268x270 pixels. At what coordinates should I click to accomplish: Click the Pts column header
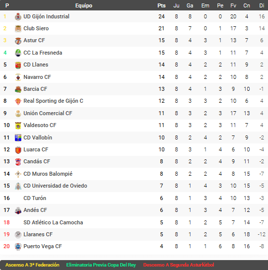click(x=162, y=5)
